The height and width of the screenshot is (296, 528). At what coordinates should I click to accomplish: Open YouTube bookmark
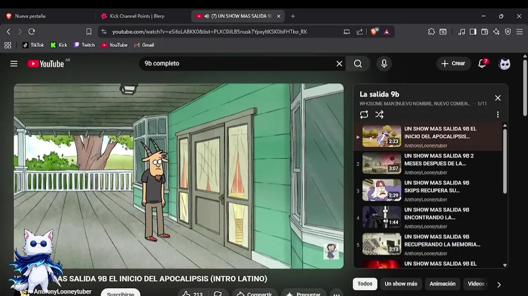coord(114,45)
